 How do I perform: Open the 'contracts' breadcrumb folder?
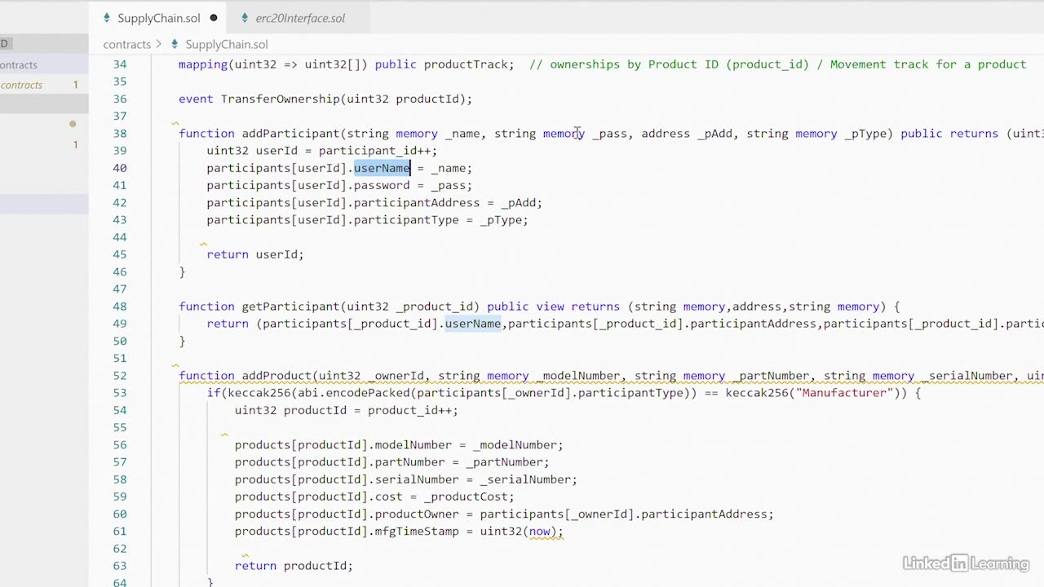click(x=126, y=44)
